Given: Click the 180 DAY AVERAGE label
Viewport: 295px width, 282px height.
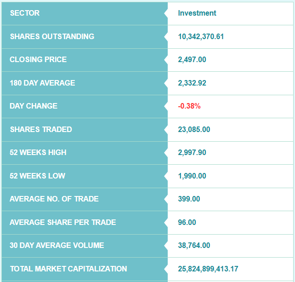Looking at the screenshot, I should 42,83.
